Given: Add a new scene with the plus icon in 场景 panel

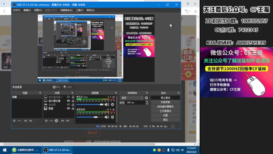Looking at the screenshot, I should pos(14,121).
